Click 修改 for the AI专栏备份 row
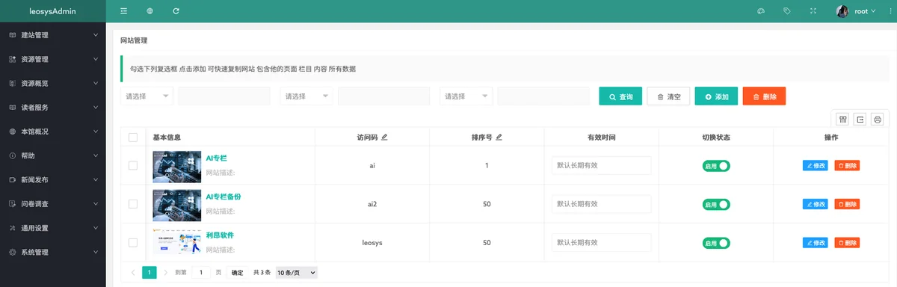The height and width of the screenshot is (287, 897). (815, 204)
